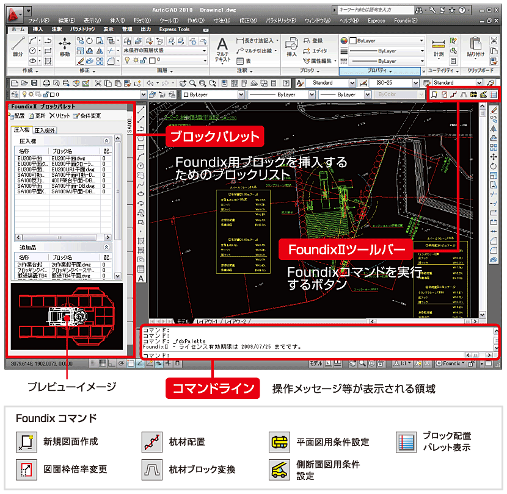Click Foundix toolbar pile block conversion icon
507x494 pixels.
click(x=464, y=95)
